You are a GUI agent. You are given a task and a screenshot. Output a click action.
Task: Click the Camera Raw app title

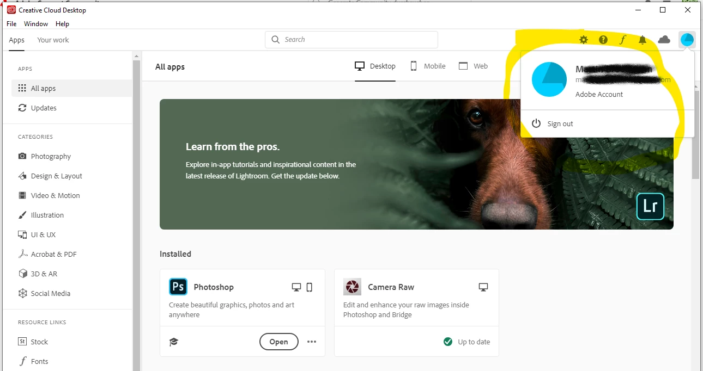[391, 287]
